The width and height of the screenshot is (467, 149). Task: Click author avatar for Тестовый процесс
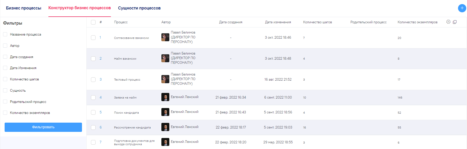click(165, 79)
